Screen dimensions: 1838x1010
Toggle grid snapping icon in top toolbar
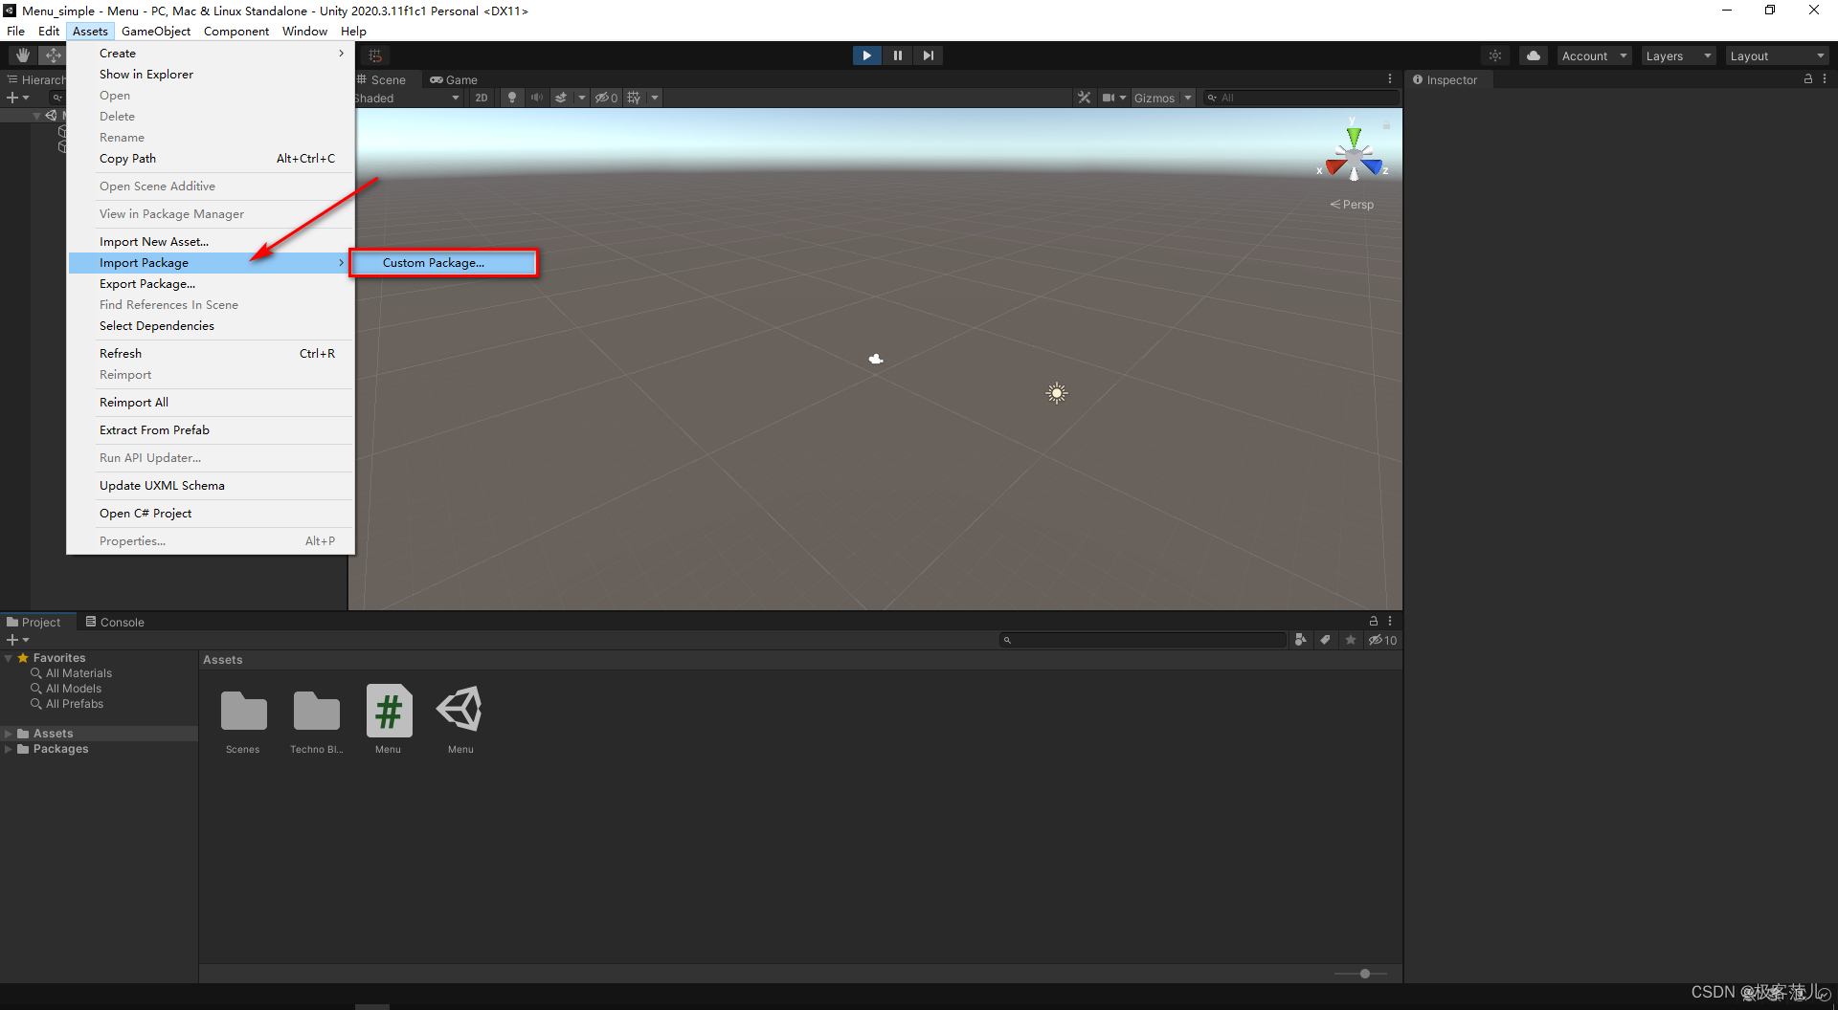[375, 55]
